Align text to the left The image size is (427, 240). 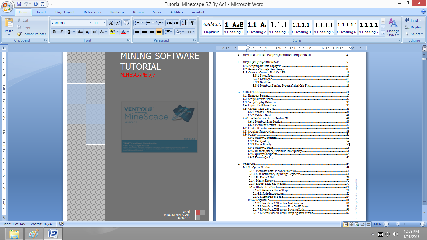coord(137,32)
